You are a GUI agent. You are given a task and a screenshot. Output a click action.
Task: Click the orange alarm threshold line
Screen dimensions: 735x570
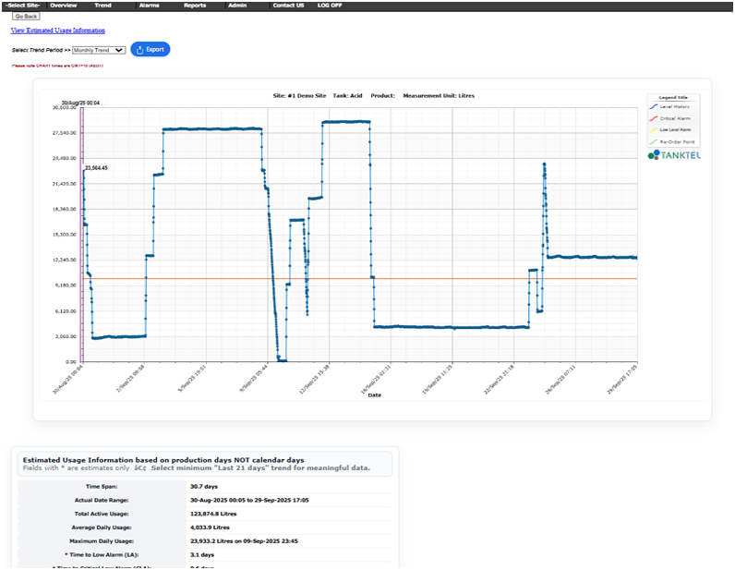coord(359,279)
